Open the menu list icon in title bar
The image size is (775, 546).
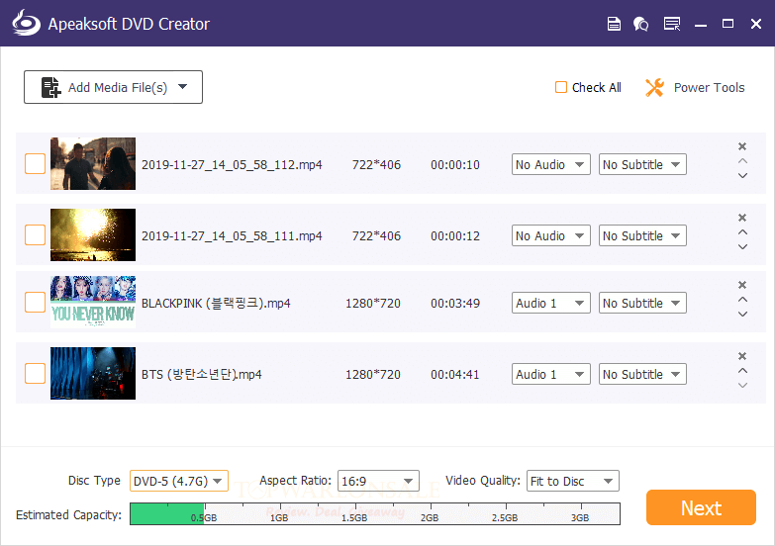[672, 23]
